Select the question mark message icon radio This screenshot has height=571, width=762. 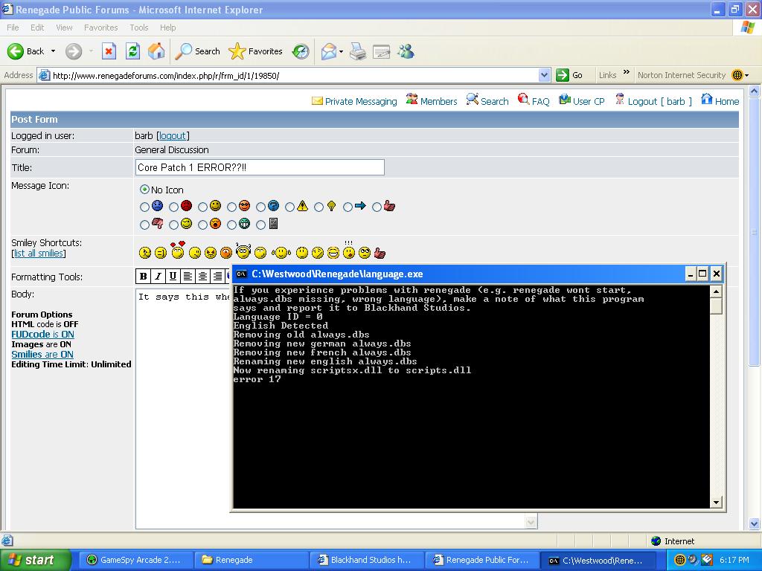(x=261, y=207)
